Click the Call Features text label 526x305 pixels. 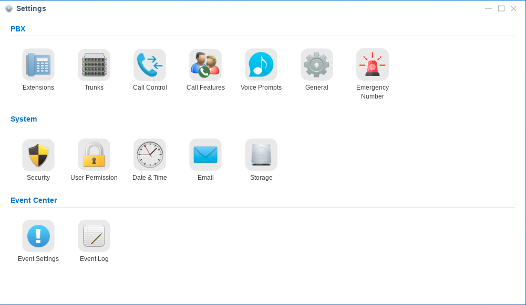[205, 88]
